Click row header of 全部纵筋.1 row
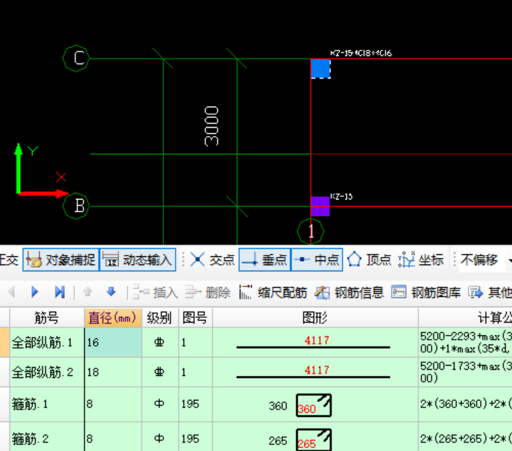The height and width of the screenshot is (451, 512). (5, 342)
